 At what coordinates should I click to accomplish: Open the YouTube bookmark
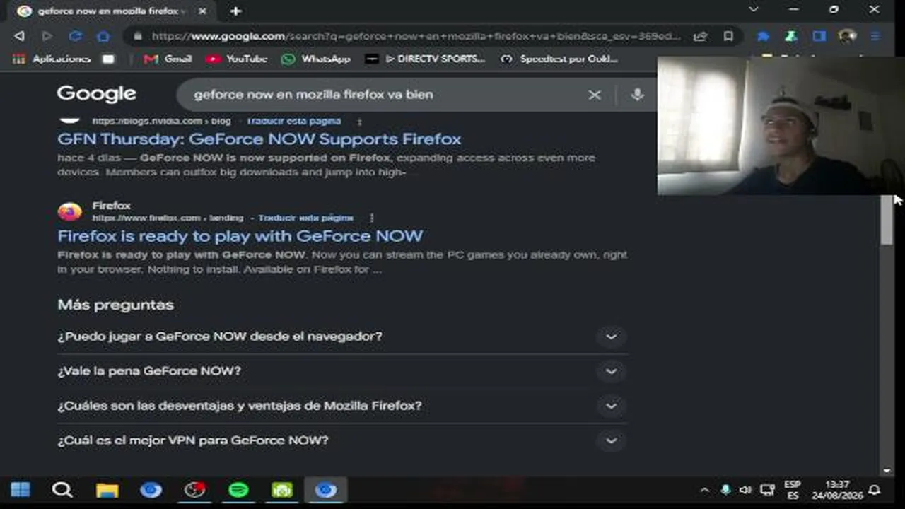point(237,59)
